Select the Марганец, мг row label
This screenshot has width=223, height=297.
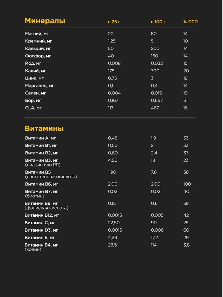(40, 85)
